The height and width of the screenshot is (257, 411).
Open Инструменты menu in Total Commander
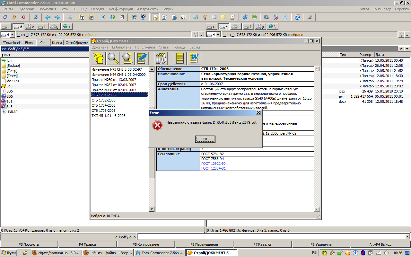pos(147,9)
